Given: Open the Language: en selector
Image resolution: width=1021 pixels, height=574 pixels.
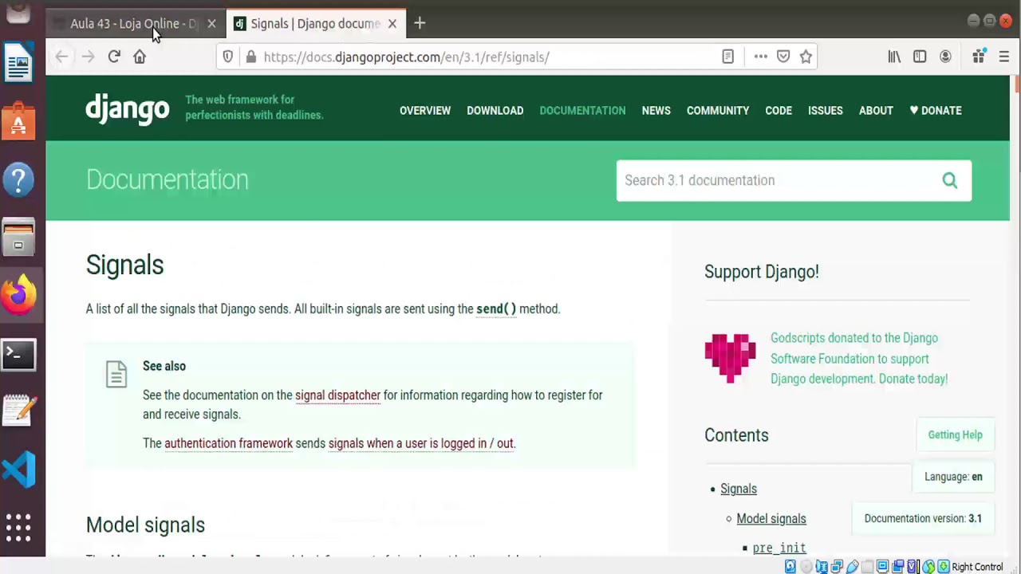Looking at the screenshot, I should click(x=953, y=477).
